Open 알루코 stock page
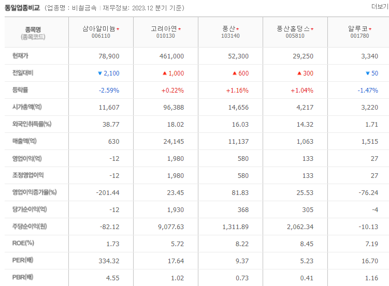Viewport: 389px width, 286px height. (x=358, y=29)
